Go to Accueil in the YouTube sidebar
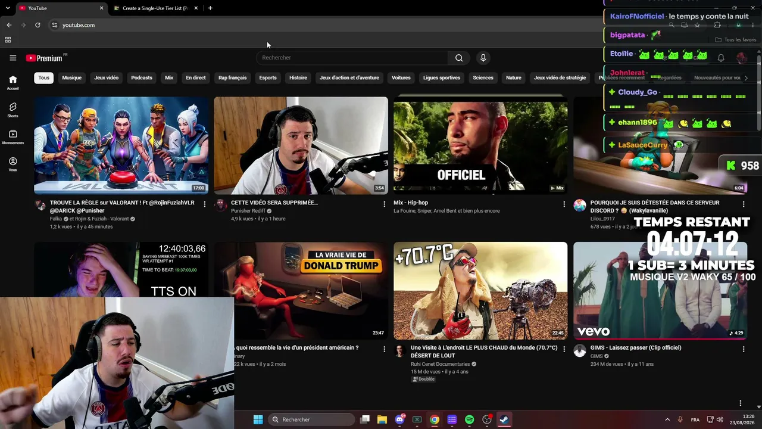This screenshot has width=762, height=429. click(13, 82)
